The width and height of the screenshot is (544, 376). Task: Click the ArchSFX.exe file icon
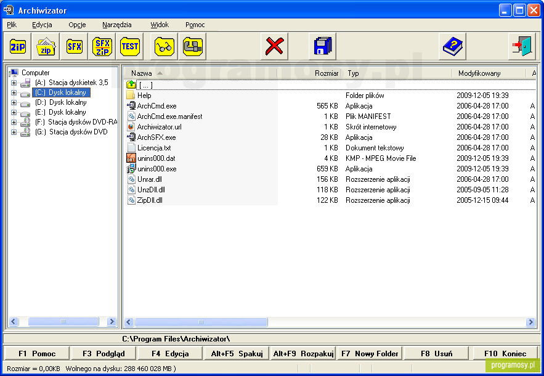pyautogui.click(x=131, y=137)
